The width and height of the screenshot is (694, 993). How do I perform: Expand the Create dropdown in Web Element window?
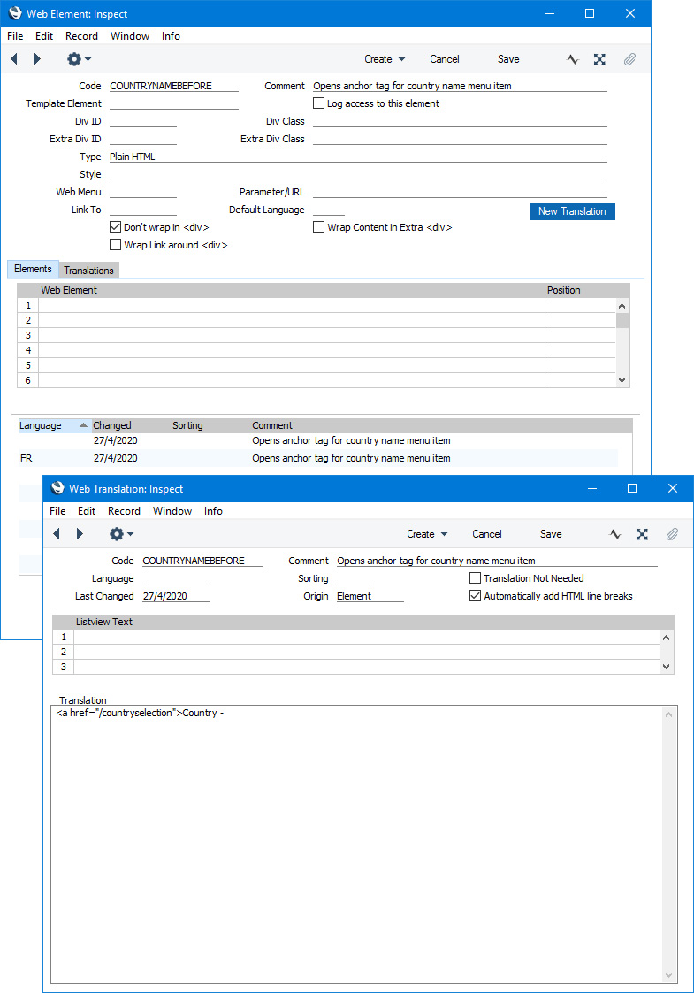385,59
